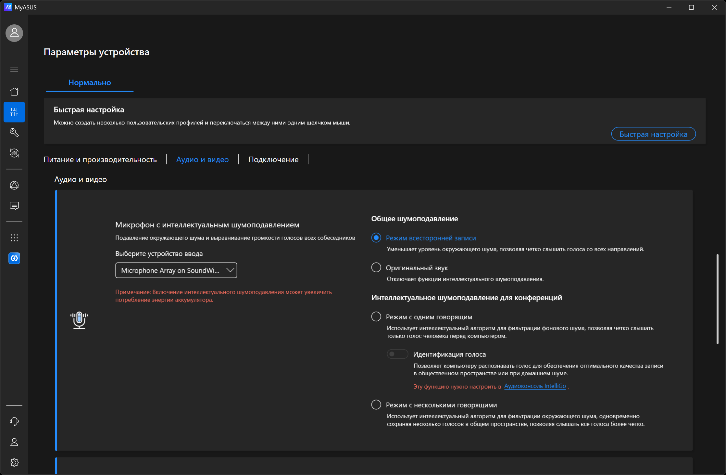This screenshot has width=726, height=475.
Task: Select Режим с несколькими говорящими radio
Action: click(376, 404)
